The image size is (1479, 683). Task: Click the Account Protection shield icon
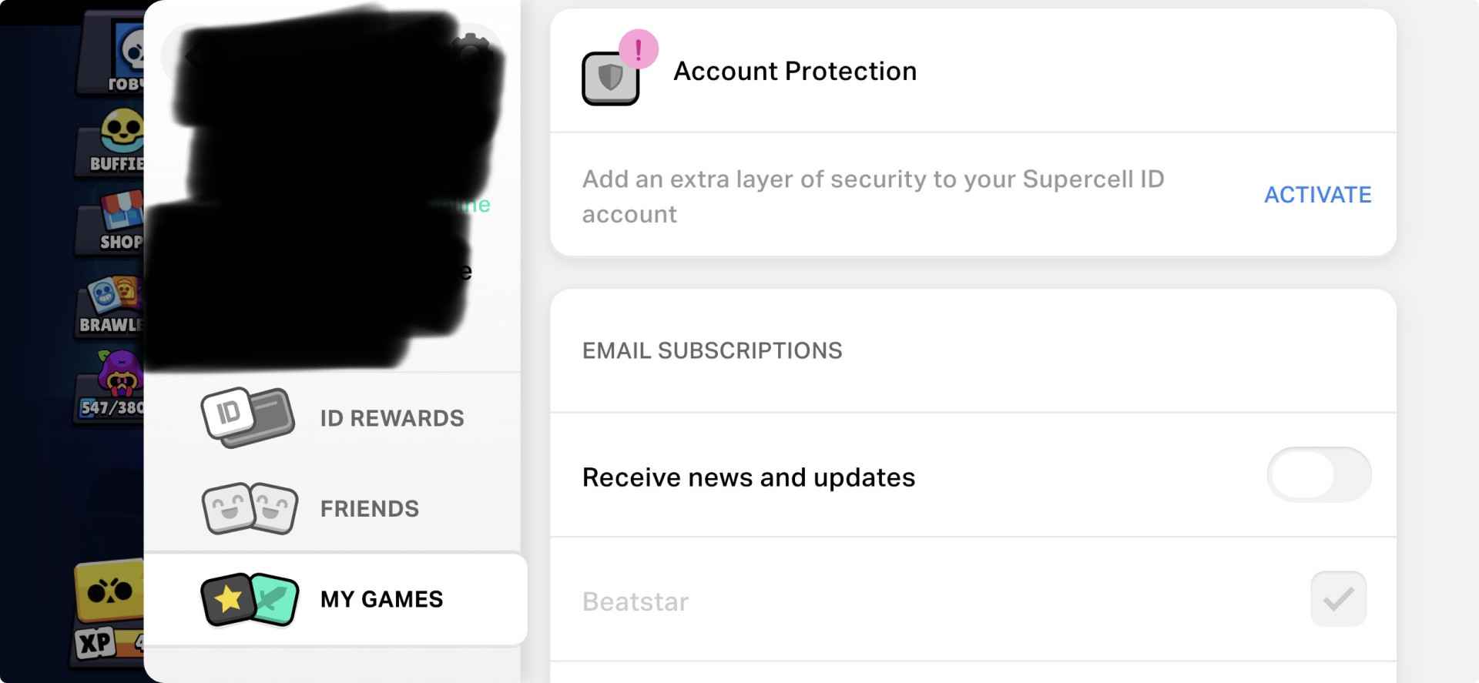pos(610,79)
